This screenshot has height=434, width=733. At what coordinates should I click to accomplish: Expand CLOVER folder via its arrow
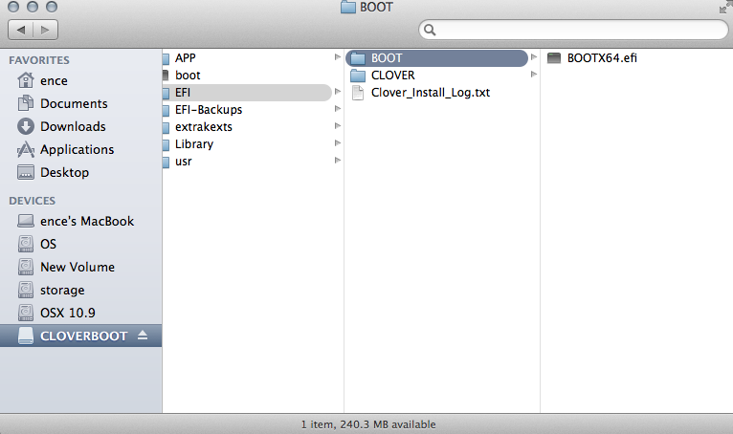534,75
